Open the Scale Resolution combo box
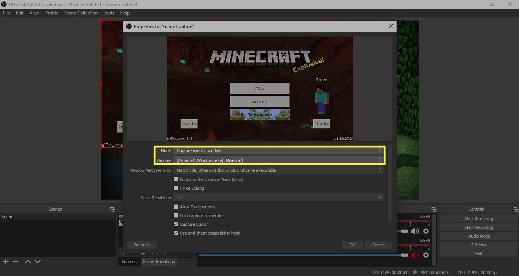 pyautogui.click(x=278, y=198)
